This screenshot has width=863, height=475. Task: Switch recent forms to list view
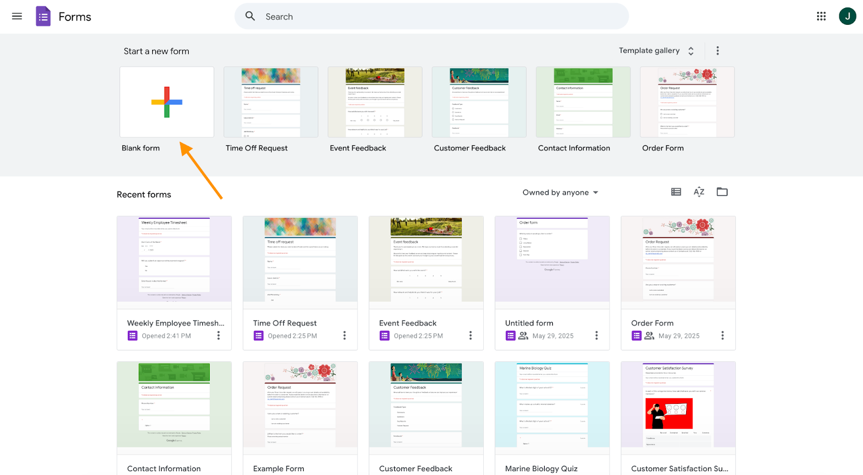(676, 192)
